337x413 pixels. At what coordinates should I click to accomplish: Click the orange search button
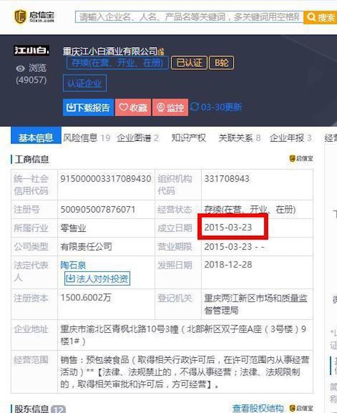[x=320, y=17]
